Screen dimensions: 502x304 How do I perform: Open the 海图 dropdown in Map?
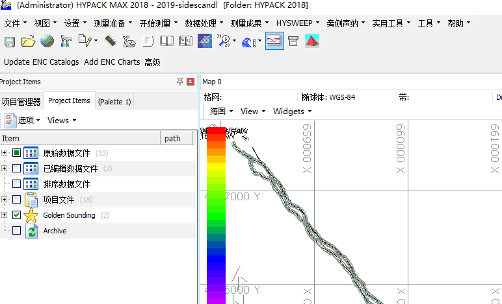pos(221,111)
